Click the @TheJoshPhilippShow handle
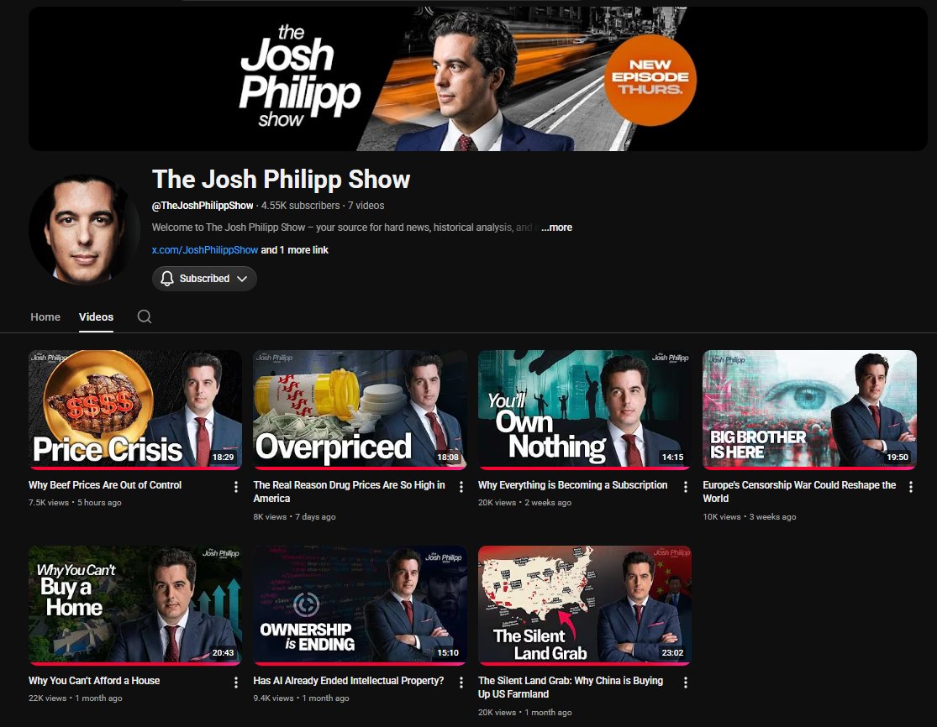The height and width of the screenshot is (727, 937). (203, 206)
